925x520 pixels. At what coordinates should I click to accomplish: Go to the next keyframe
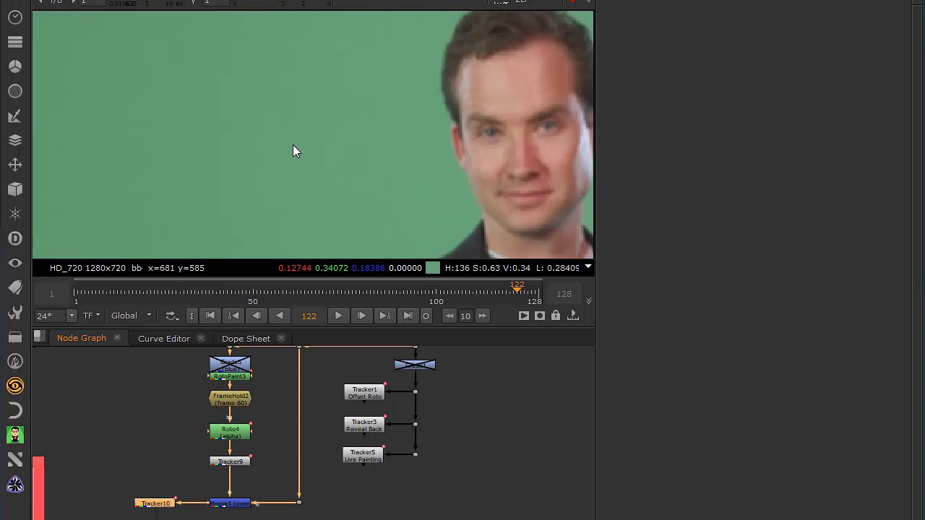384,316
